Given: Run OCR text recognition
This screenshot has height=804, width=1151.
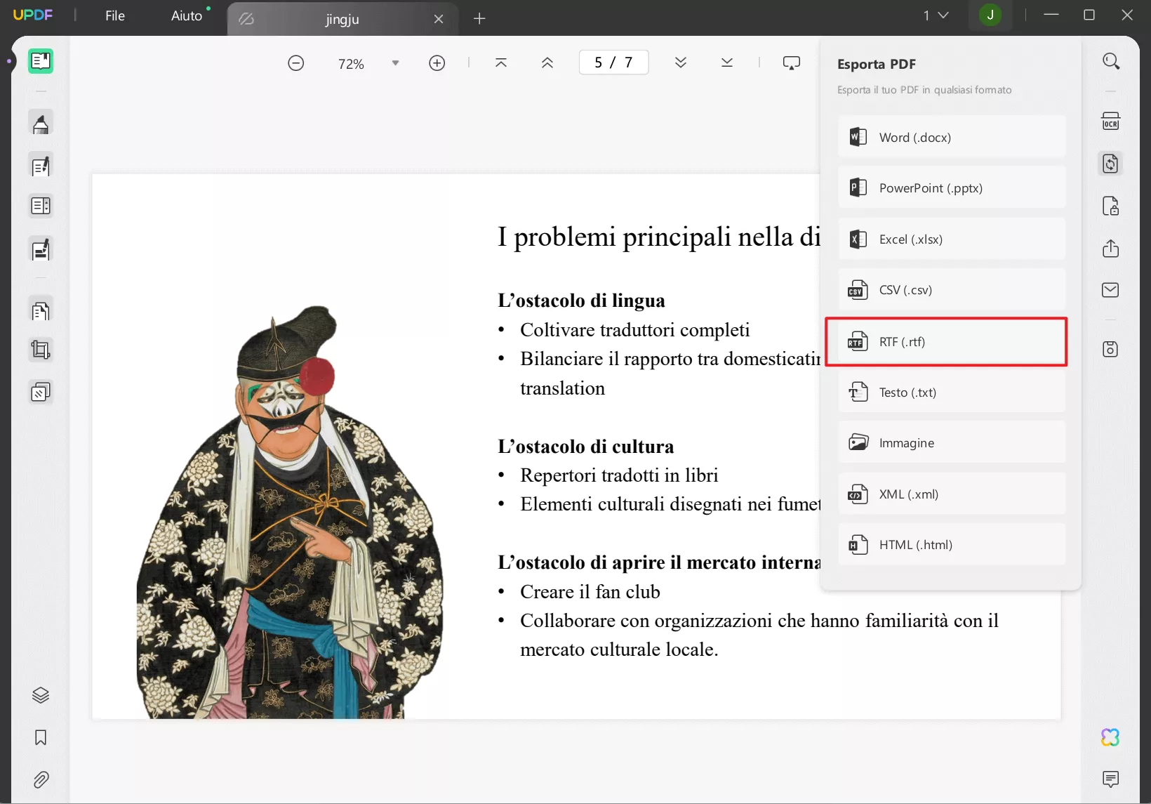Looking at the screenshot, I should pos(1110,121).
